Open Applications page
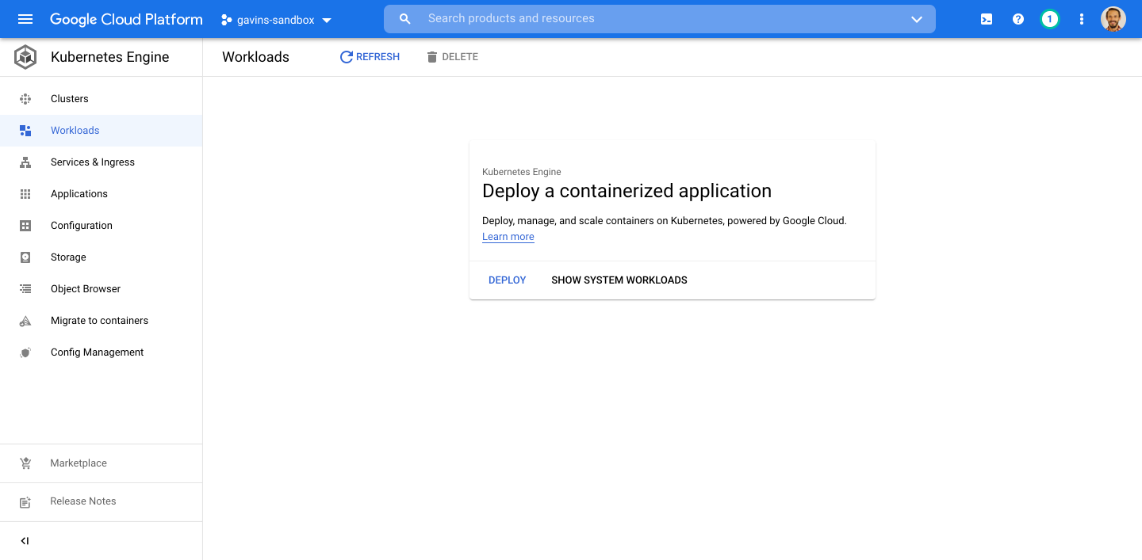The image size is (1142, 560). [x=102, y=194]
